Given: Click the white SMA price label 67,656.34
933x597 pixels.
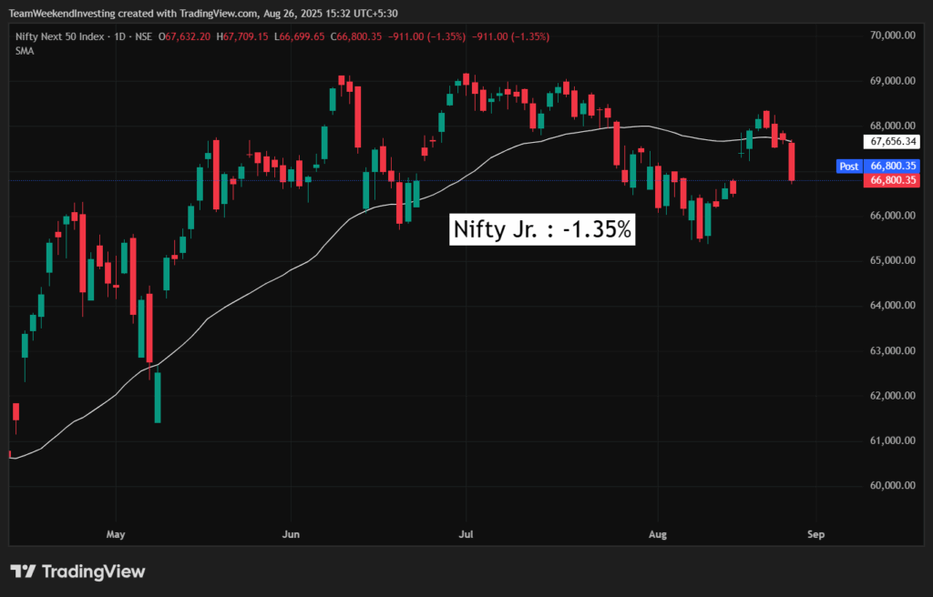Looking at the screenshot, I should pos(892,142).
